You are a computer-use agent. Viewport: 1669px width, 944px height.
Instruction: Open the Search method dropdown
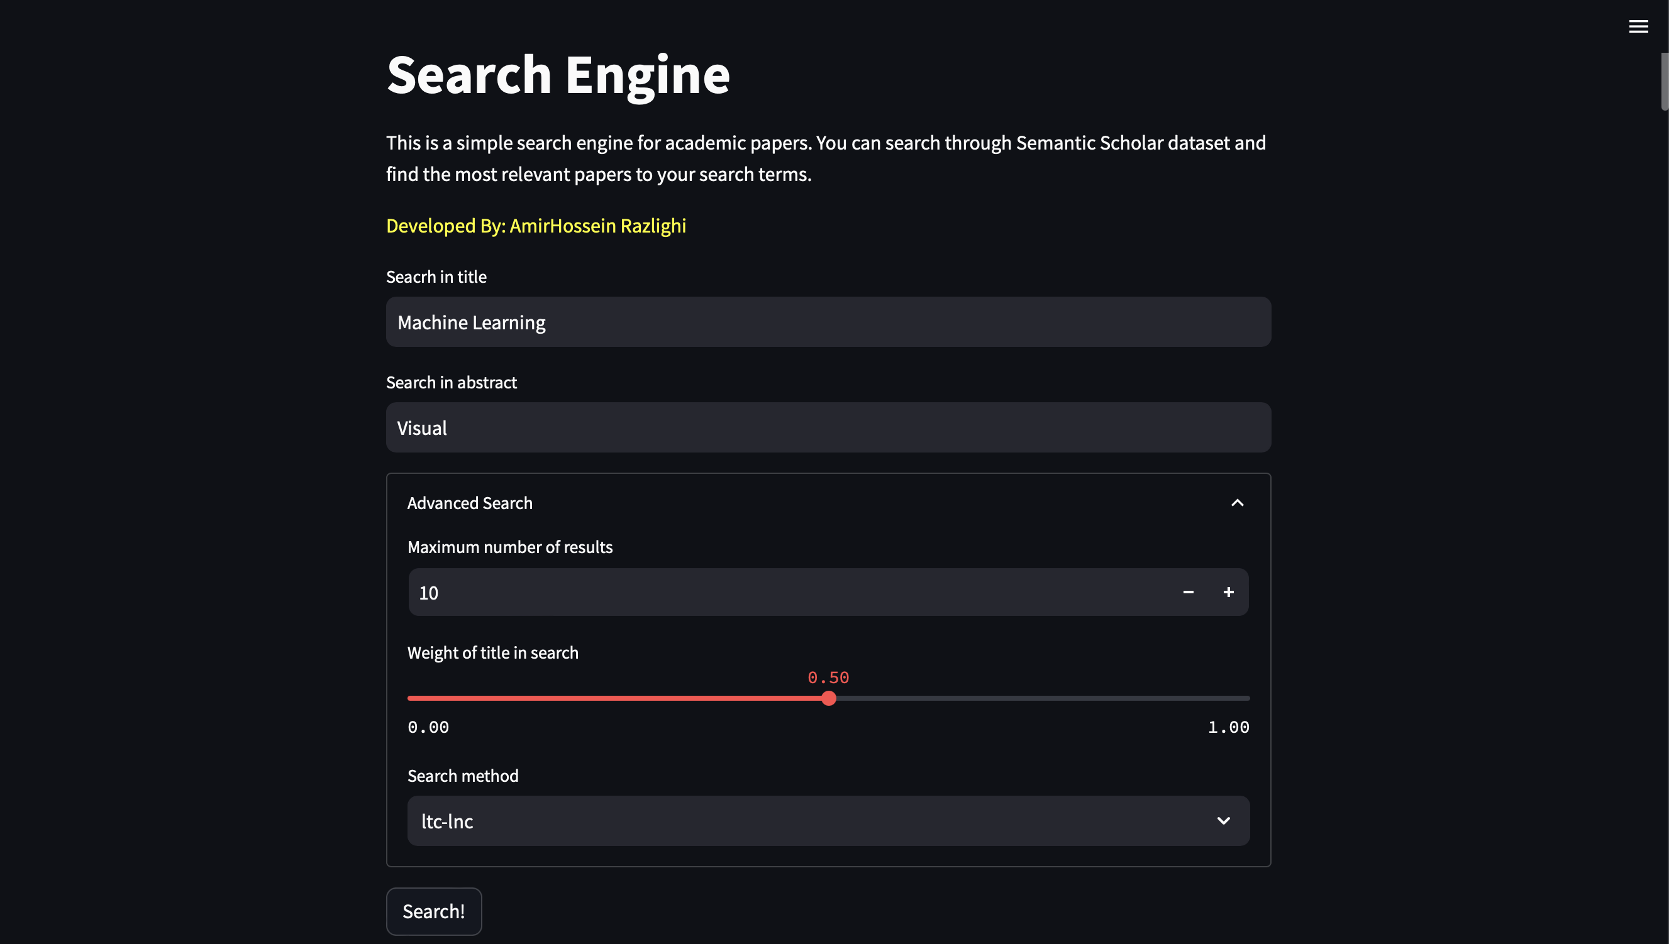tap(827, 820)
